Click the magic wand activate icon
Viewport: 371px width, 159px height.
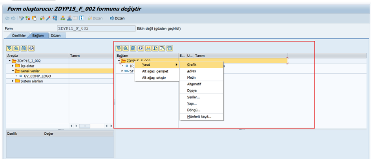point(48,18)
